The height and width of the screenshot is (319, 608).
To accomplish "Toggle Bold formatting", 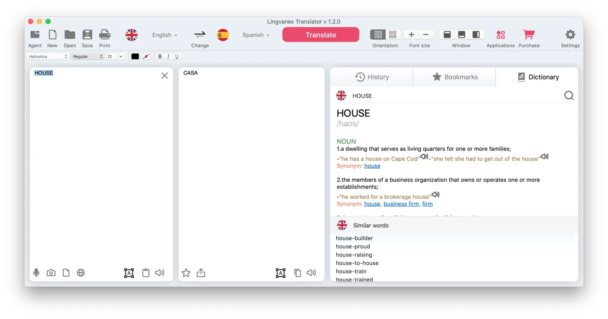I will (x=160, y=57).
